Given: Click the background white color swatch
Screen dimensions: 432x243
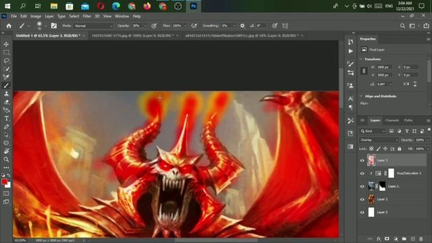Looking at the screenshot, I should [x=9, y=186].
